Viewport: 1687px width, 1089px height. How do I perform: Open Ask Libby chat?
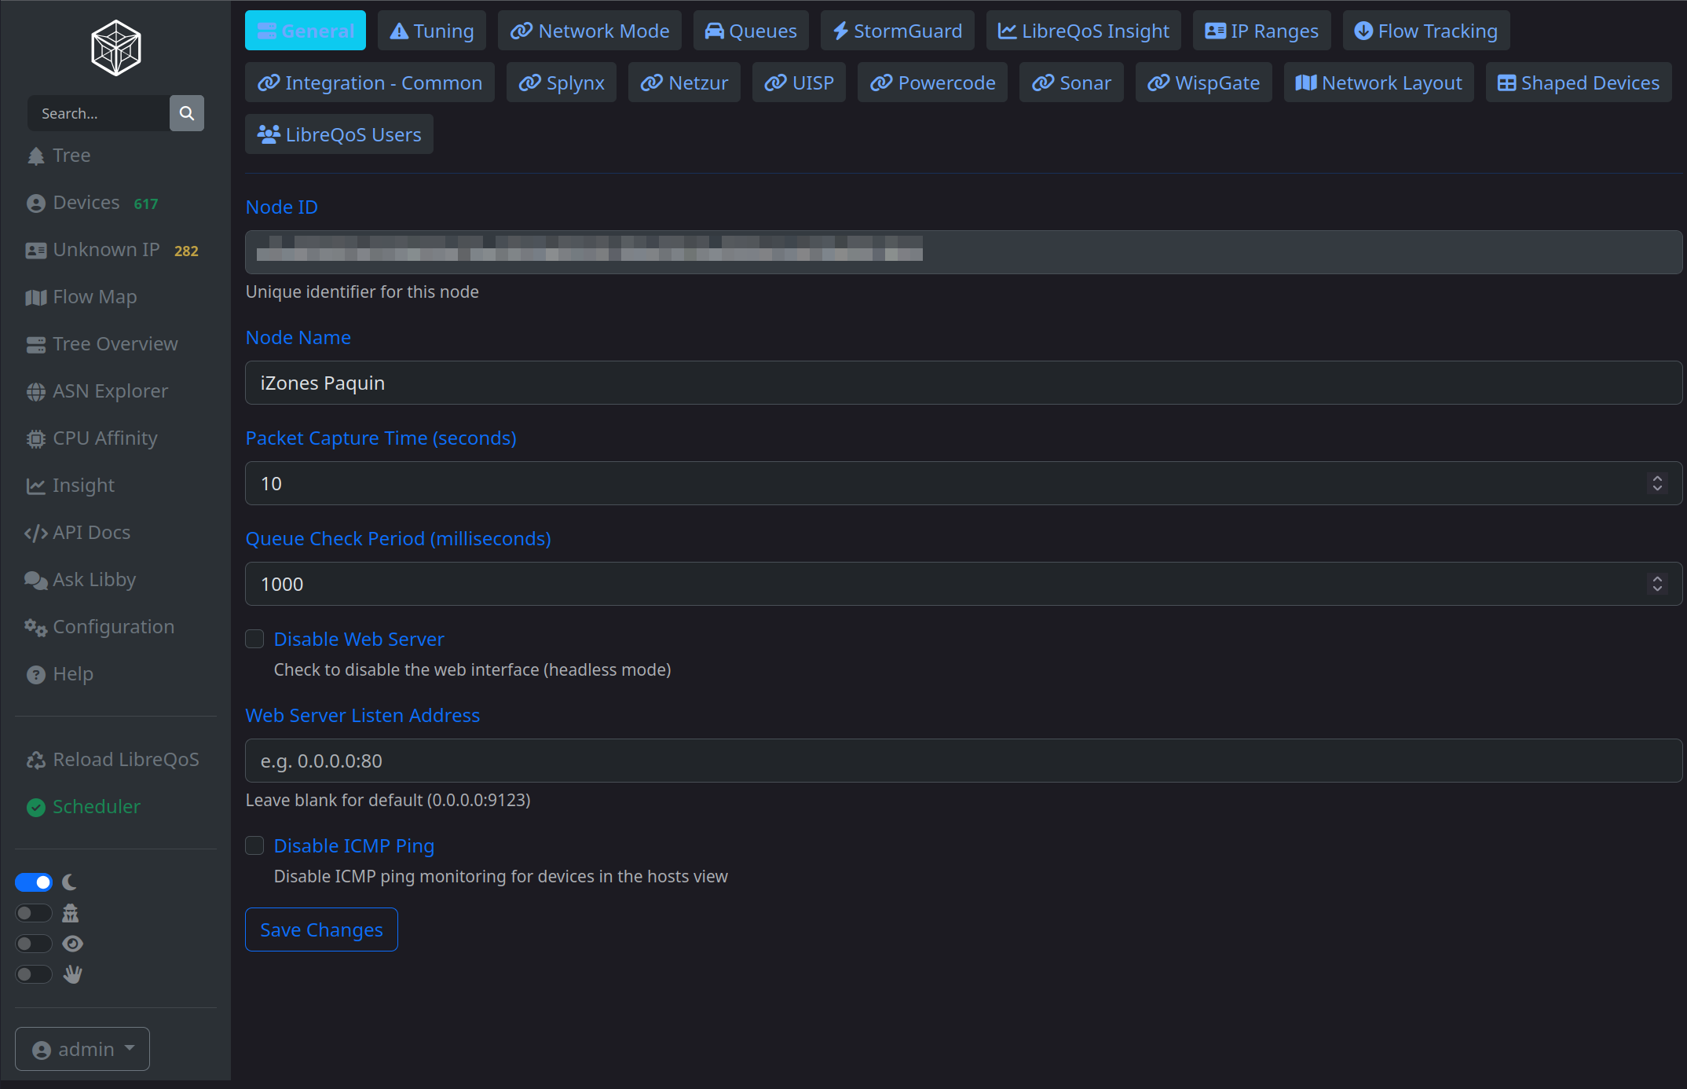coord(80,580)
